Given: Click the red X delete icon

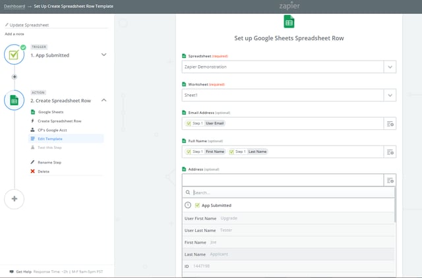Looking at the screenshot, I should 32,171.
